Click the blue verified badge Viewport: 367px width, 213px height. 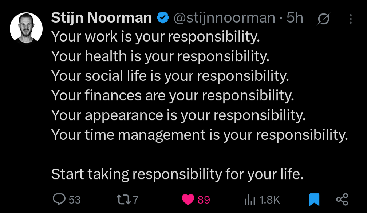[162, 18]
